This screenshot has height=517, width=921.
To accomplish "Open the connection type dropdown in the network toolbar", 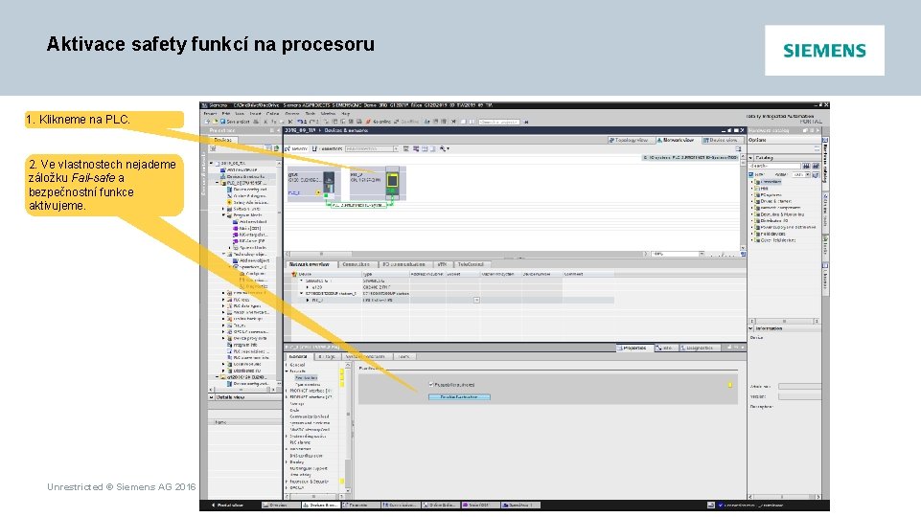I will [372, 149].
